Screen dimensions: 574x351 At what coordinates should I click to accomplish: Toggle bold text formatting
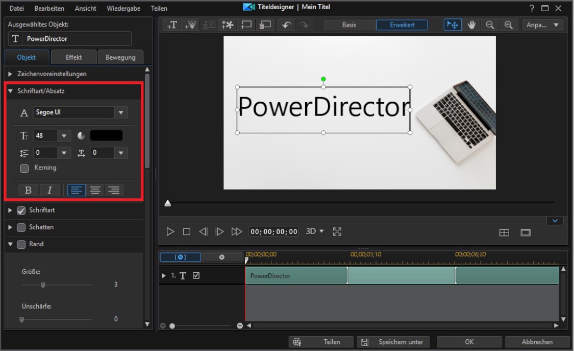point(28,190)
